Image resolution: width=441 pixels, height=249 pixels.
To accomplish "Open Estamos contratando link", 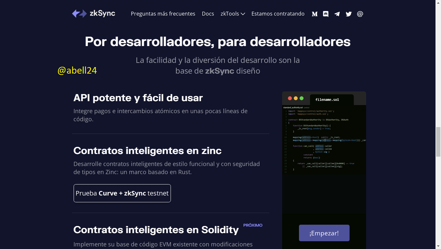I will pos(278,14).
